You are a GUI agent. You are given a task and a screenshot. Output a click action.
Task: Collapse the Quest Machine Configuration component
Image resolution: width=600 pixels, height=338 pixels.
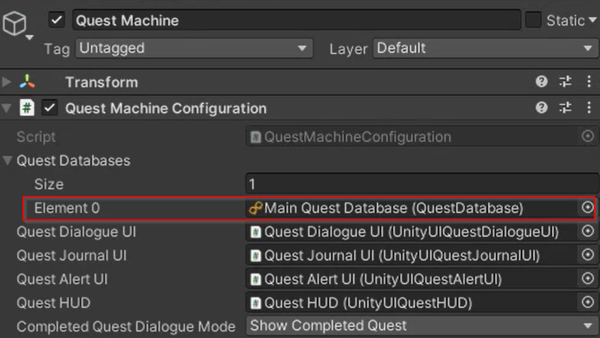click(7, 109)
